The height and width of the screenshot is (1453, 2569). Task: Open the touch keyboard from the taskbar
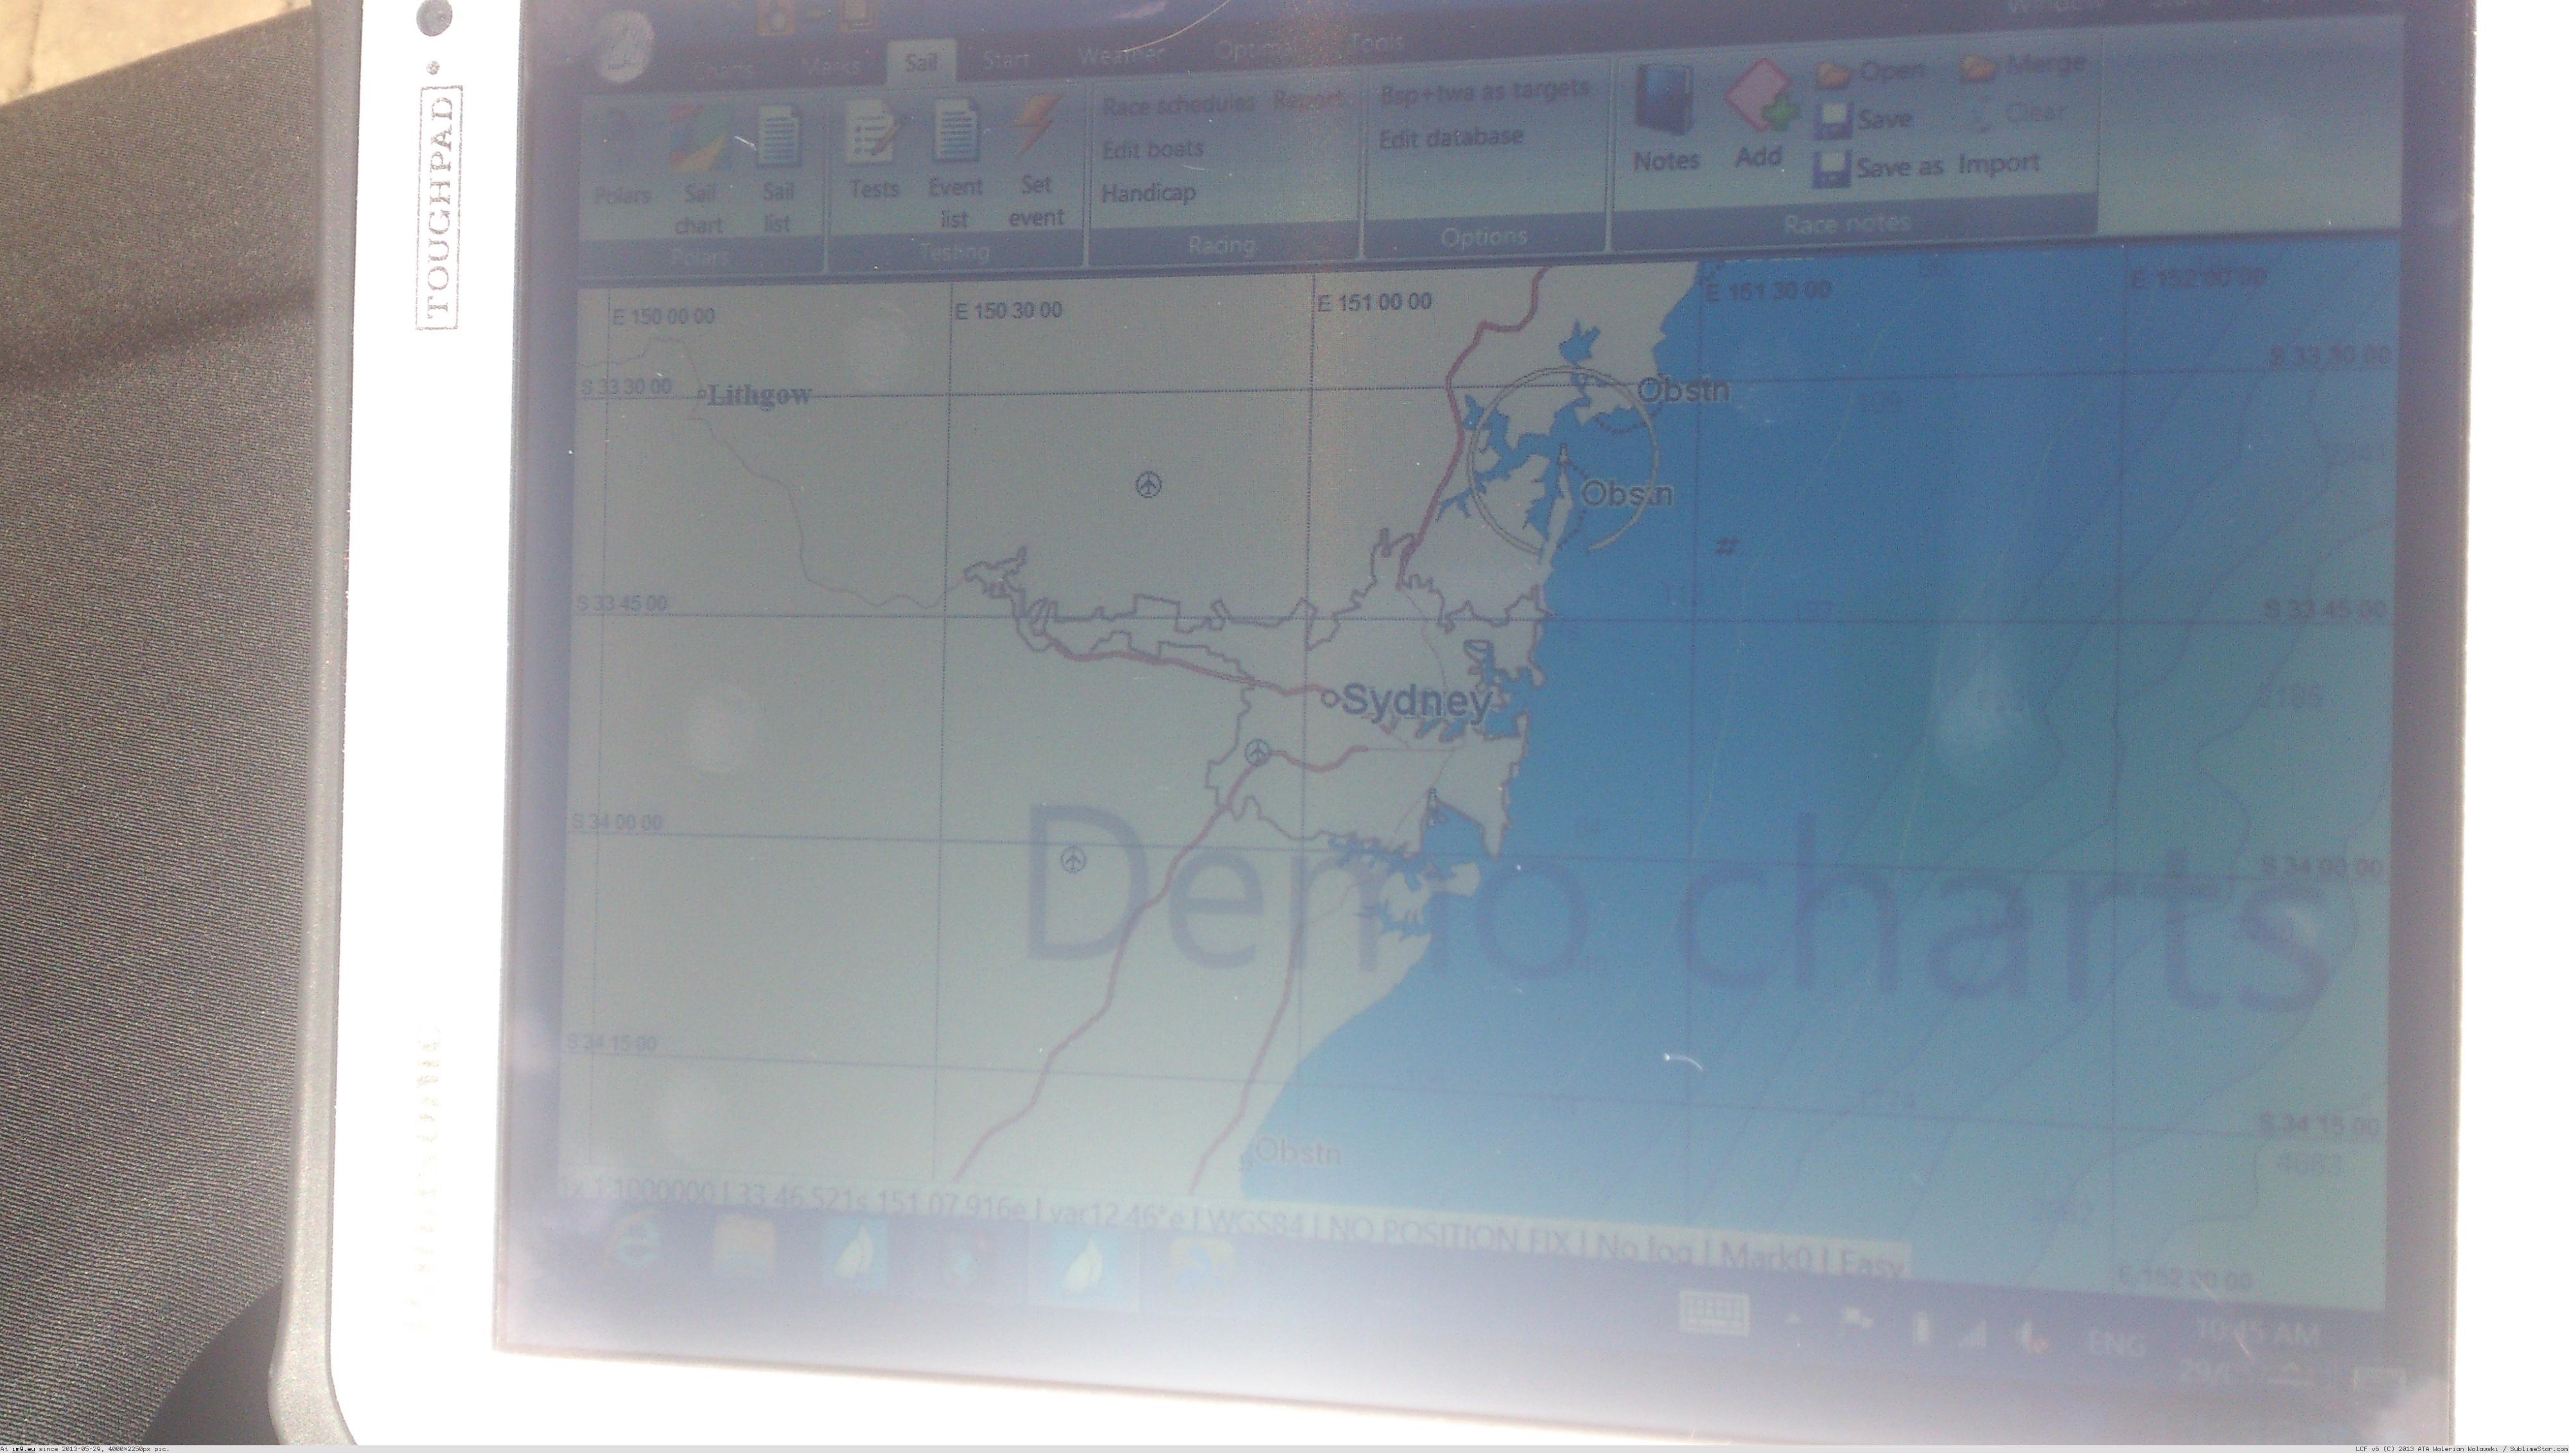pos(1713,1312)
